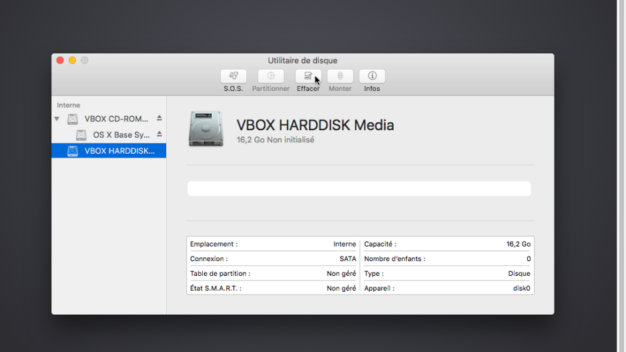Click the large hard disk image
Screen dimensions: 626x352
pyautogui.click(x=206, y=129)
